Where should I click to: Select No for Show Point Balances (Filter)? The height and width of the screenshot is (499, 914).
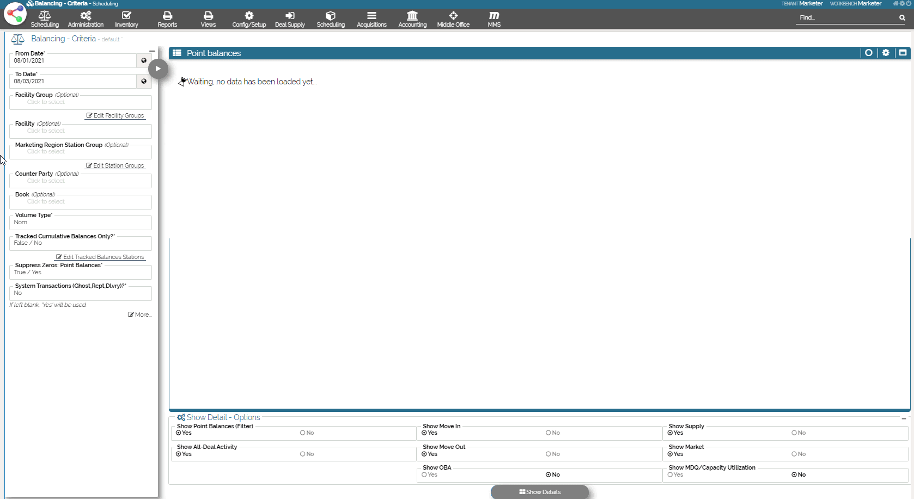[303, 433]
